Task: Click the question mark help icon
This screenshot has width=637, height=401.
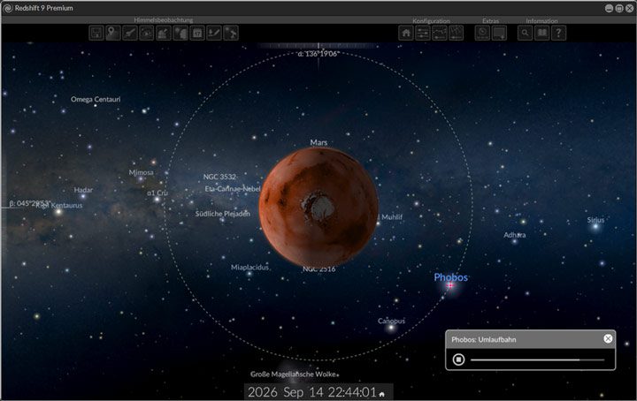Action: point(558,33)
